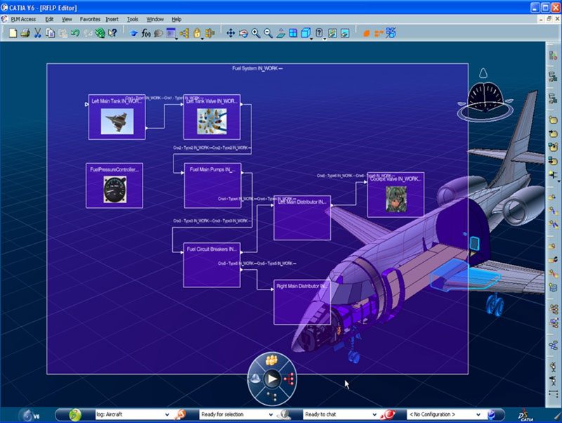Click the Zoom In magnifier icon

256,33
